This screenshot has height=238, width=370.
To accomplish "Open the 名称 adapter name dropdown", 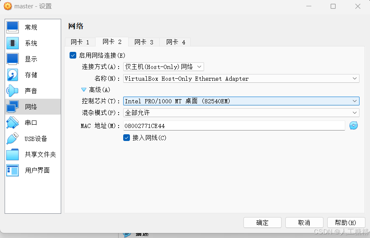I will [x=241, y=79].
